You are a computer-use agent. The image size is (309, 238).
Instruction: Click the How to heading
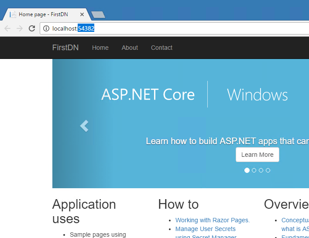pyautogui.click(x=179, y=204)
